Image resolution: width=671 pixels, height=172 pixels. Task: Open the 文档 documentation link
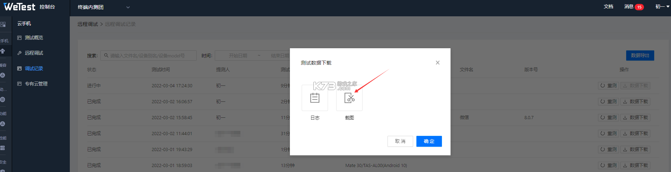(x=609, y=7)
